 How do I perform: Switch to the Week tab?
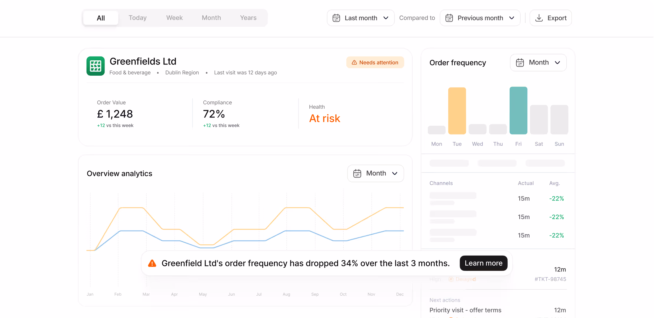pos(174,18)
